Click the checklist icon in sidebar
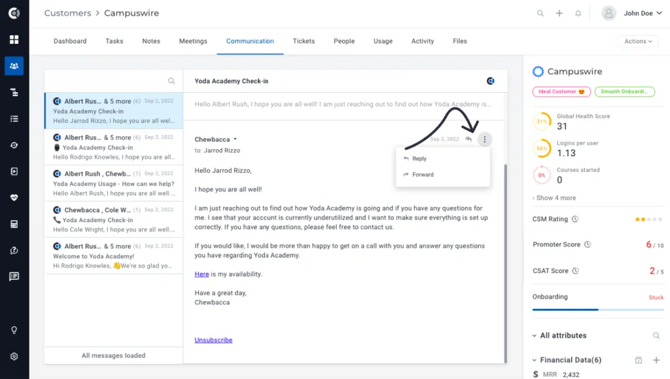Screen dimensions: 670x379 (x=14, y=119)
